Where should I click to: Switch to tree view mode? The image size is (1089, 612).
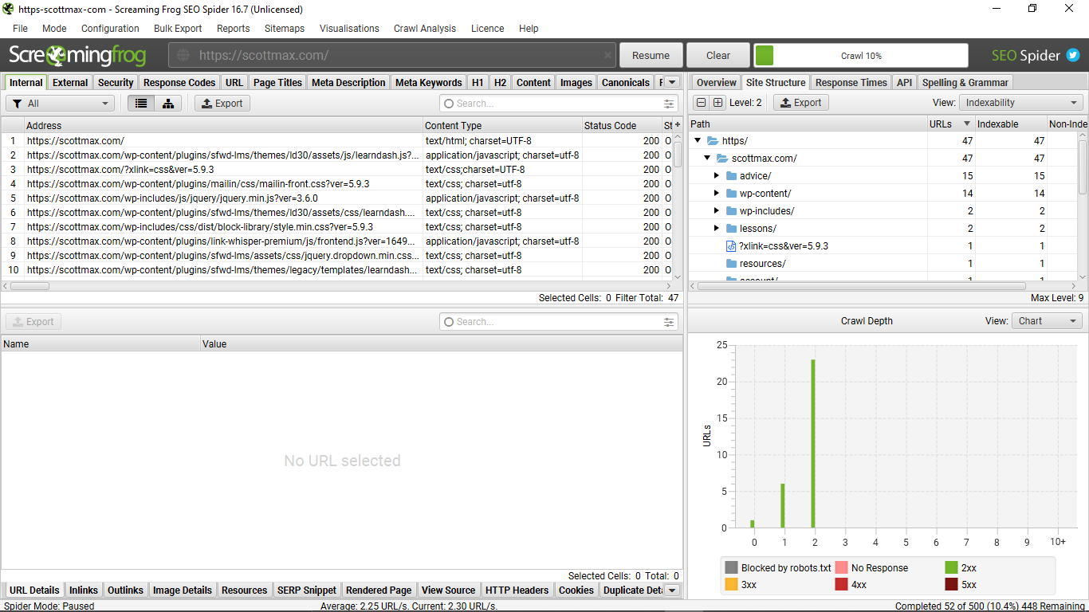pyautogui.click(x=168, y=104)
